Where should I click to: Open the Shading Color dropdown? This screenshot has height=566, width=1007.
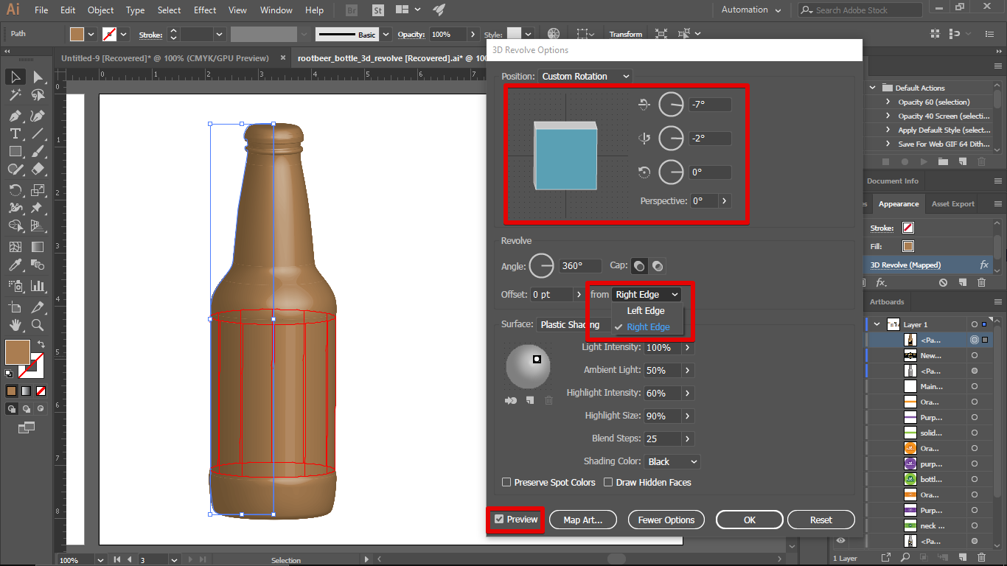pos(672,462)
